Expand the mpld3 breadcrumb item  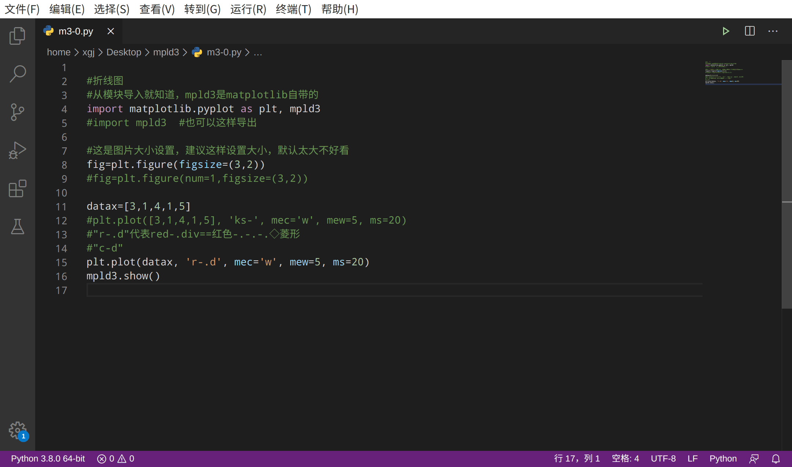click(166, 52)
